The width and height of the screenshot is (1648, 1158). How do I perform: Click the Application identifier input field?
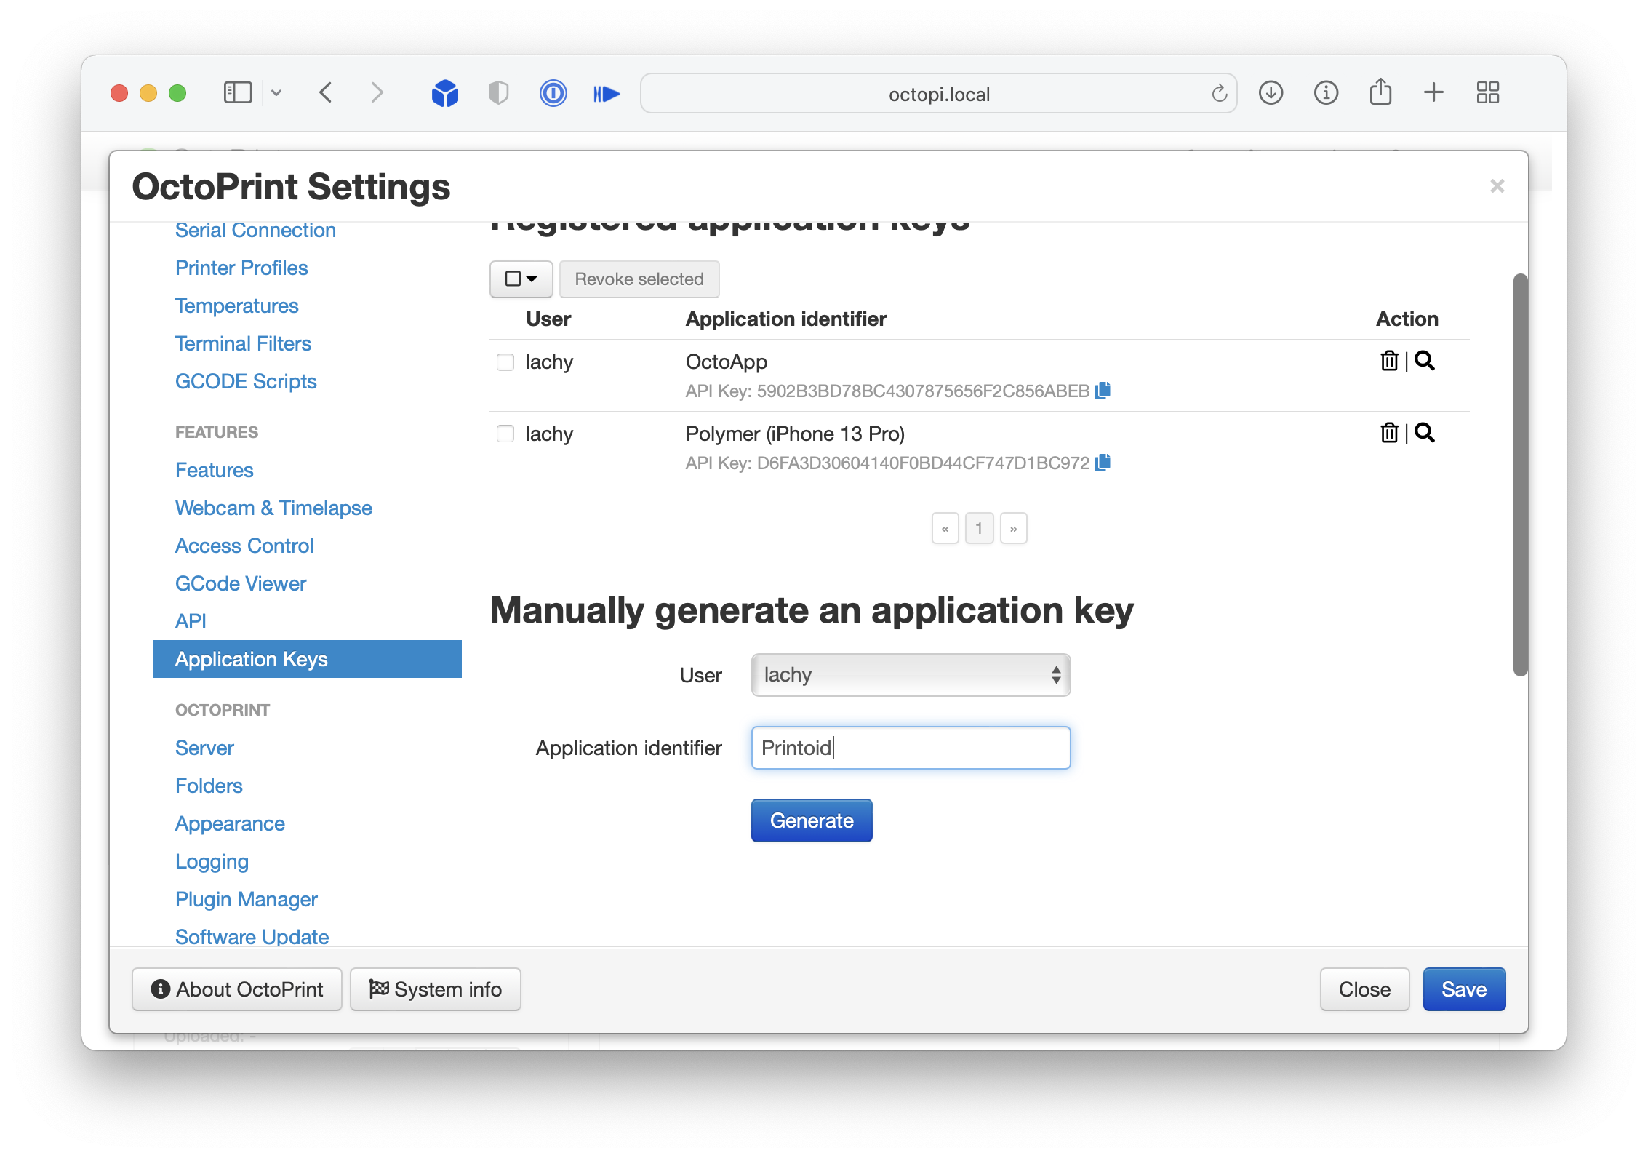point(911,747)
